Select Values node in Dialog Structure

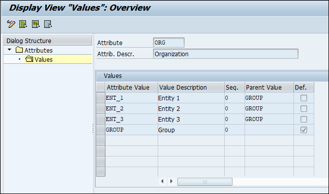[43, 60]
